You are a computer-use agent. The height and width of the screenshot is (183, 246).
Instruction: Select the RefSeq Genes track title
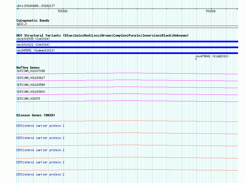[x=28, y=68]
